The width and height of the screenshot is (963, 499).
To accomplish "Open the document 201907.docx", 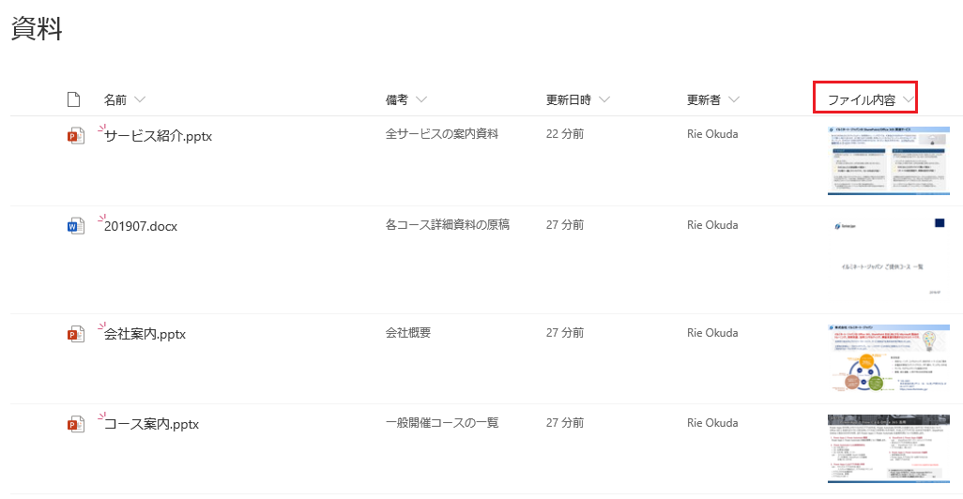I will [141, 226].
